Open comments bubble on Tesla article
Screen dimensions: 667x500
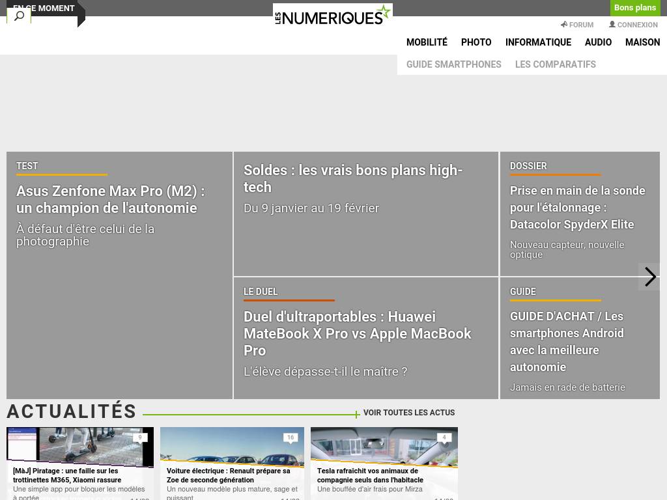pos(444,438)
